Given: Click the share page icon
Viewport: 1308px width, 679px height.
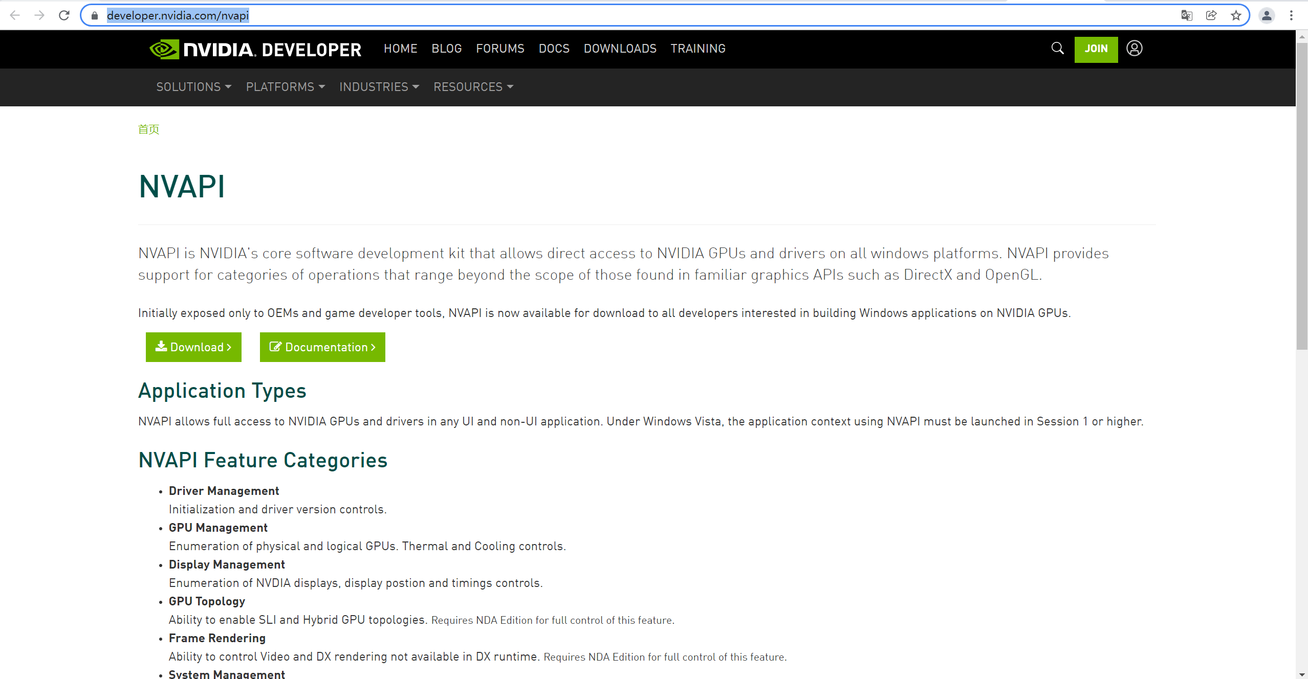Looking at the screenshot, I should [x=1211, y=15].
